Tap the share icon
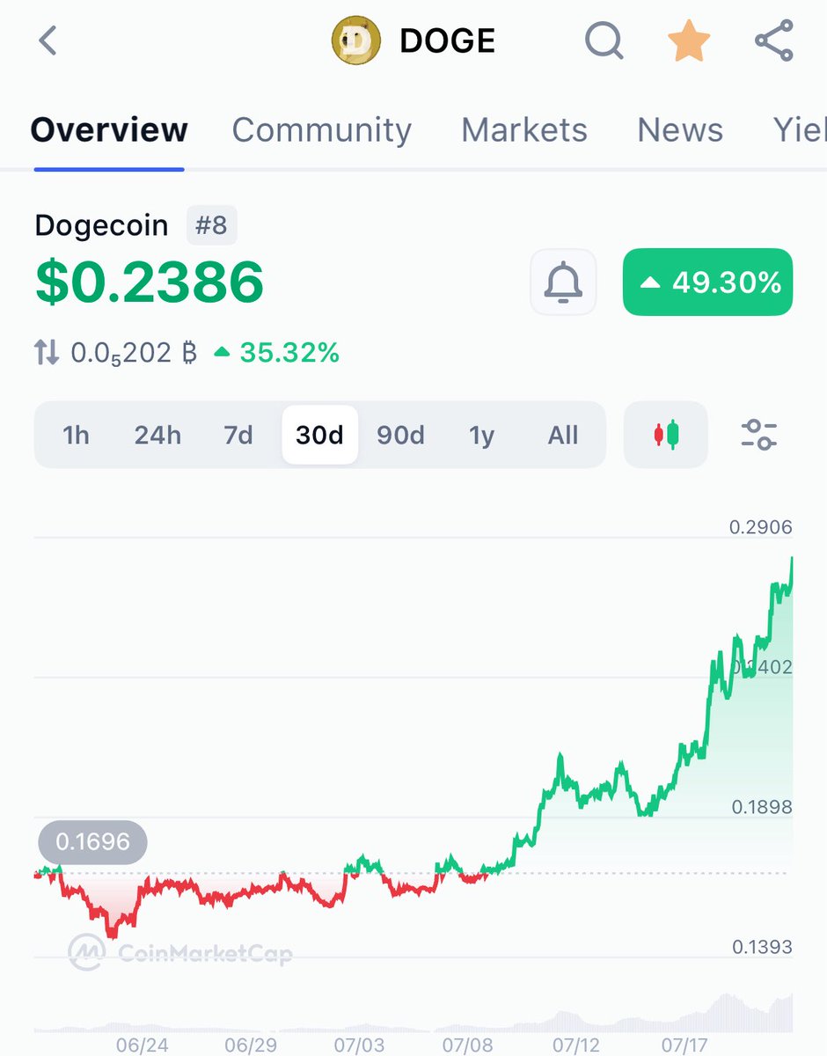827x1056 pixels. (774, 41)
